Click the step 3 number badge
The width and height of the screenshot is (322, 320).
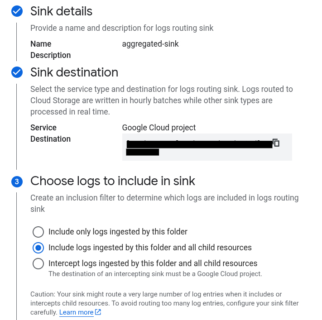tap(17, 181)
